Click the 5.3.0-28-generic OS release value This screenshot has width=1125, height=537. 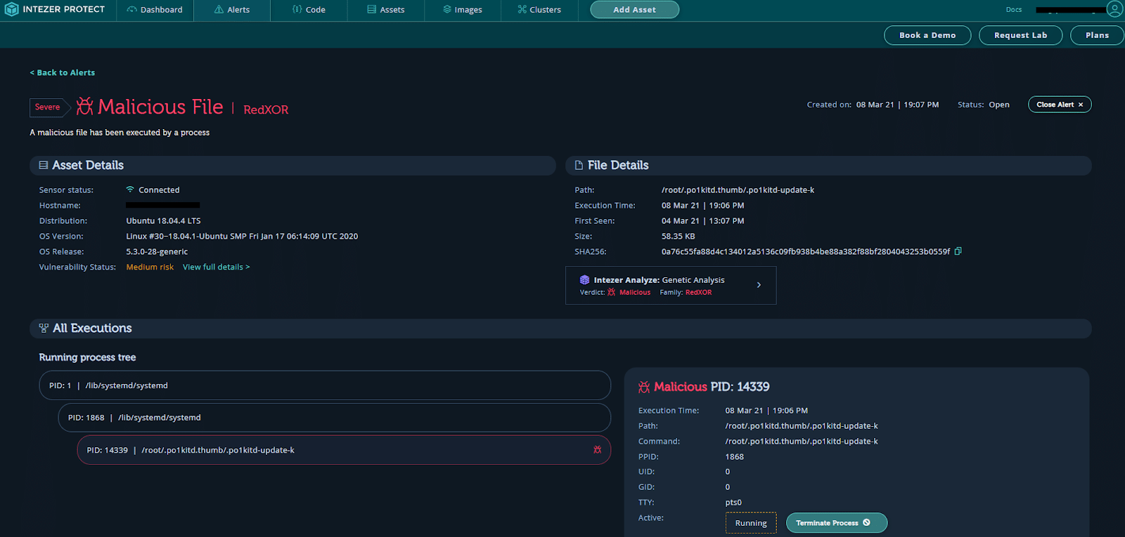pos(157,251)
